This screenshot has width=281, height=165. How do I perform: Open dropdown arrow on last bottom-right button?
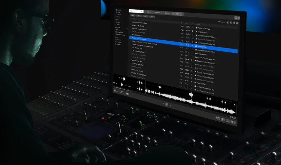(235, 123)
